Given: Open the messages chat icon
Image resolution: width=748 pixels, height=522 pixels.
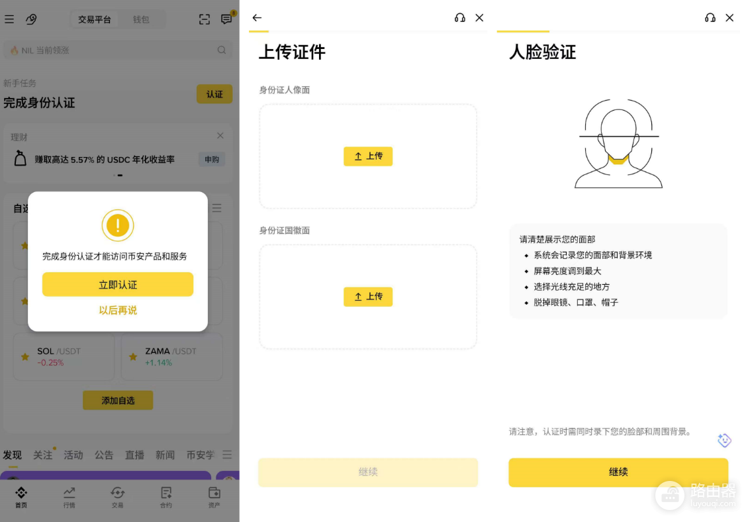Looking at the screenshot, I should click(226, 19).
